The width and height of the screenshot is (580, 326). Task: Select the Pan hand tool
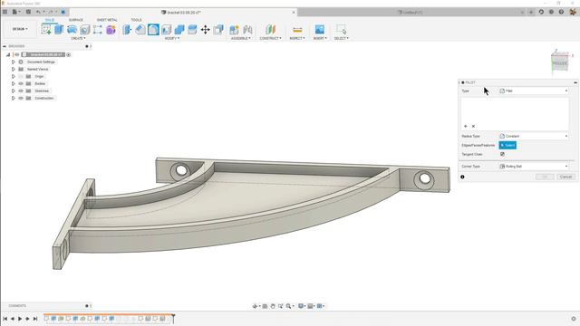click(x=273, y=306)
